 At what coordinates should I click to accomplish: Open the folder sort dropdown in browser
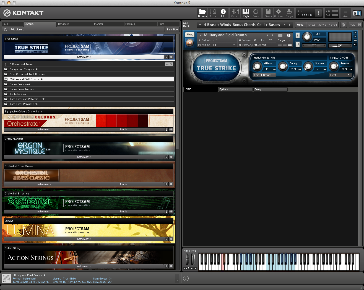[167, 64]
